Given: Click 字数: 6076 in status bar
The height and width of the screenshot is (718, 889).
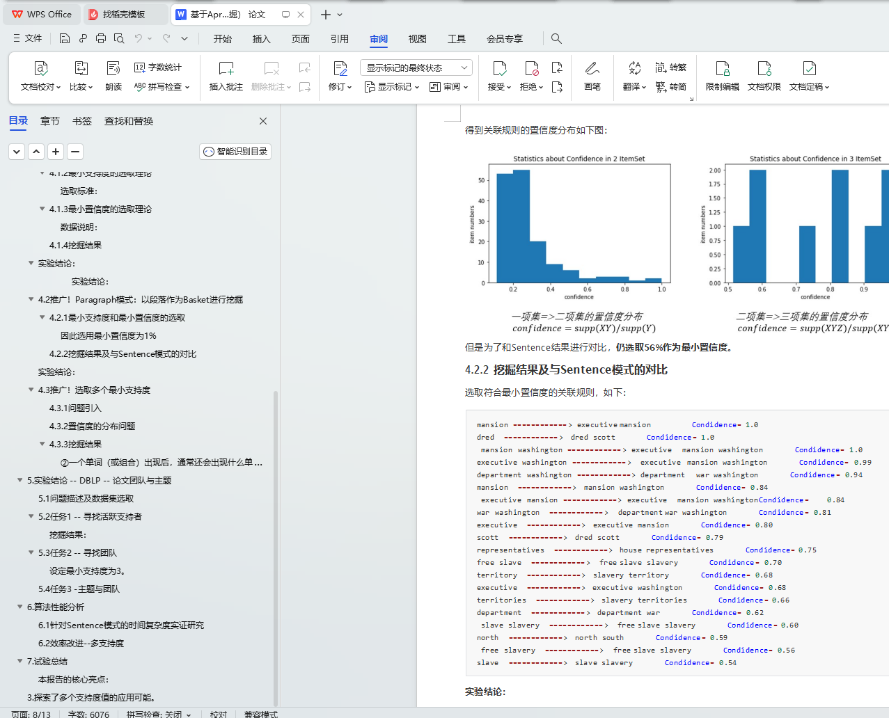Looking at the screenshot, I should (x=88, y=714).
